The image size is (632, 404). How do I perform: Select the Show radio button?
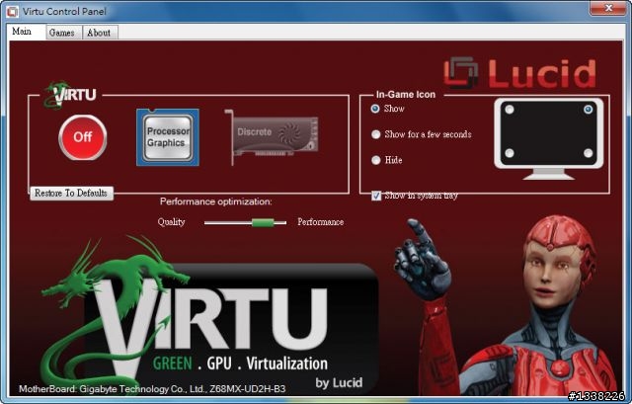(x=375, y=109)
